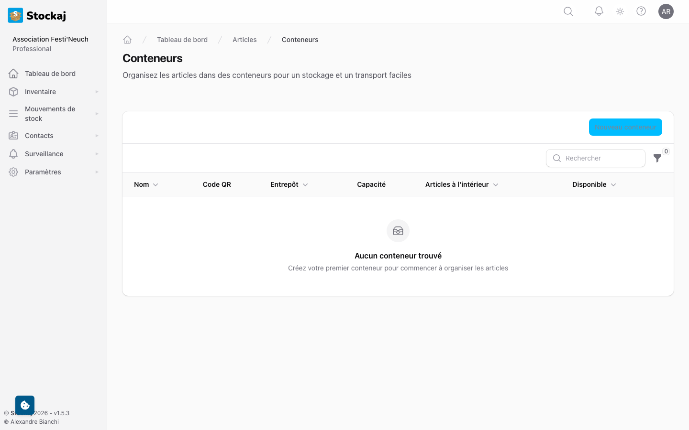689x430 pixels.
Task: Click the Conteneurs breadcrumb
Action: click(x=300, y=40)
